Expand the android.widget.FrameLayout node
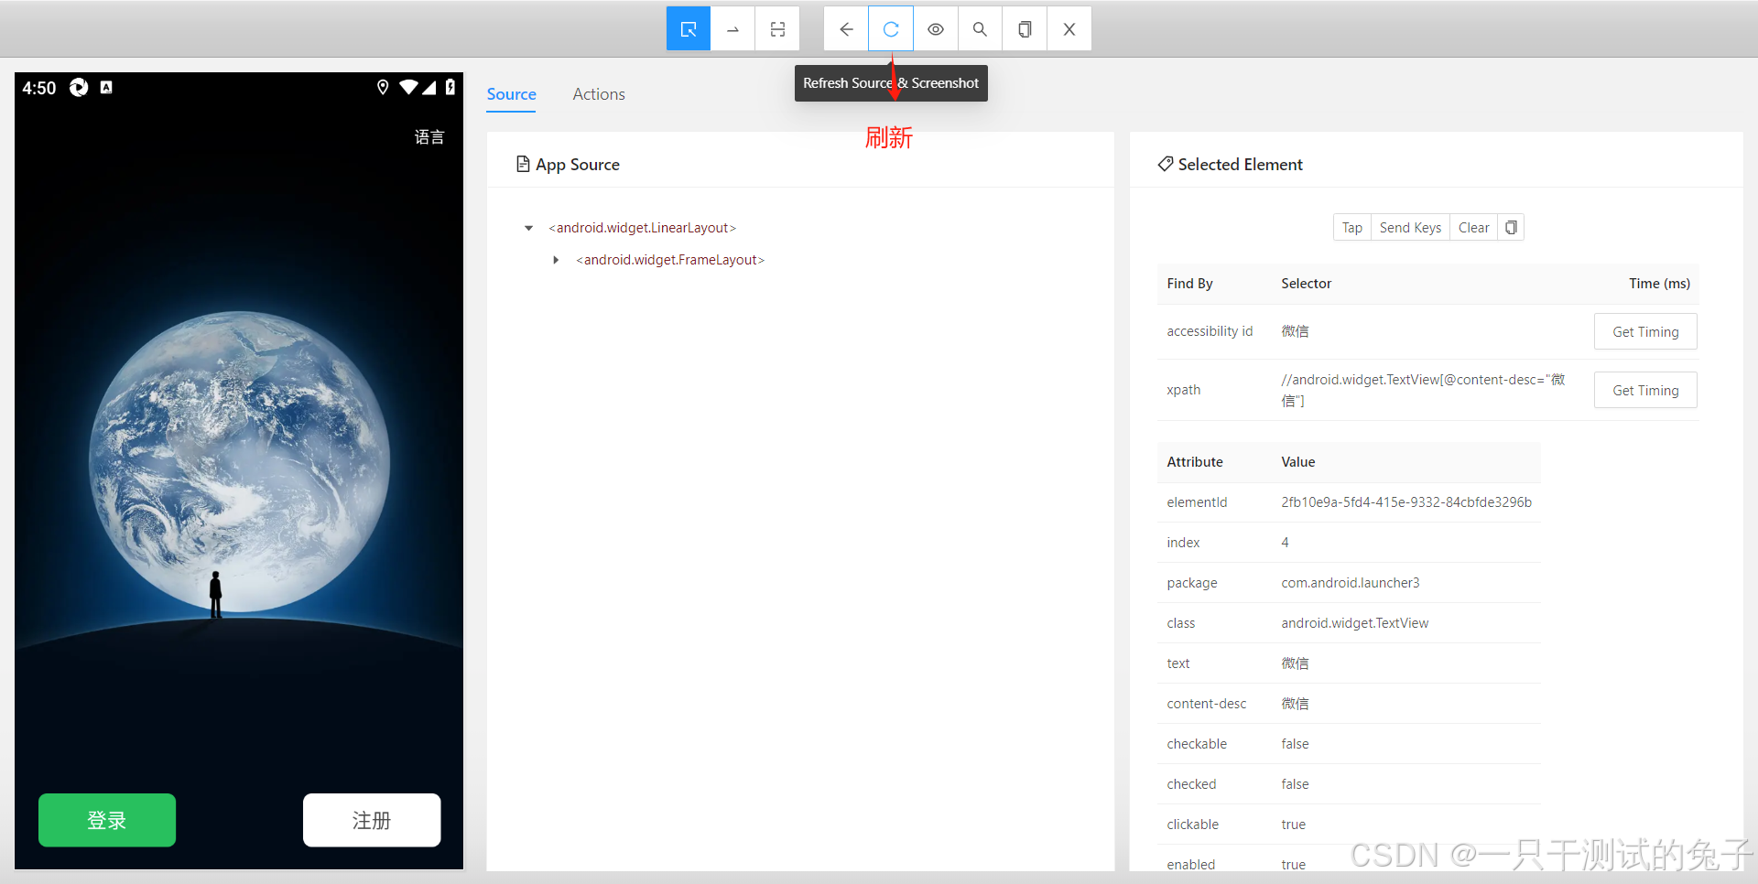Viewport: 1758px width, 884px height. coord(556,260)
